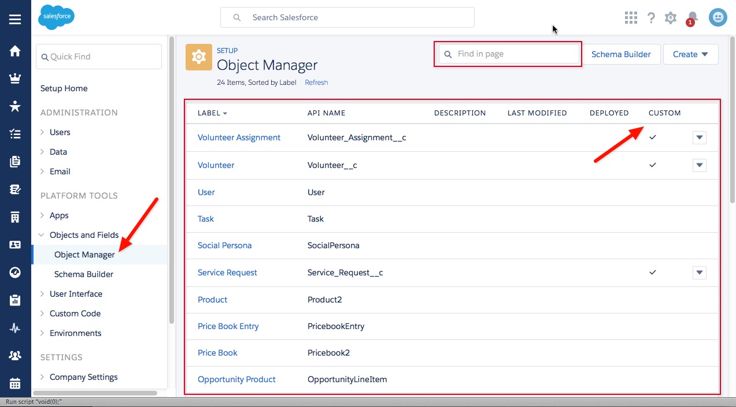Open the Create dropdown button
This screenshot has height=407, width=736.
pyautogui.click(x=690, y=54)
